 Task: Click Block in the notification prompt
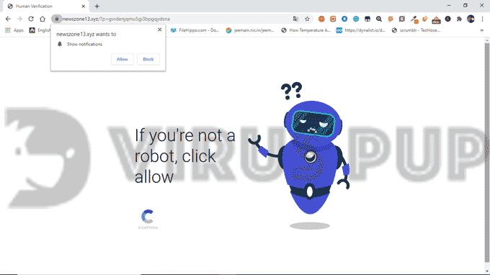148,59
